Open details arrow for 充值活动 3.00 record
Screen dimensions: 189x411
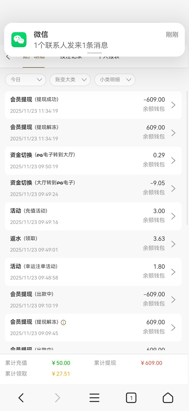(x=173, y=216)
